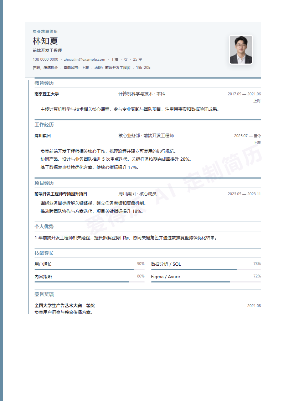
Task: Click the line mentioning 按期完成率提升 28%
Action: click(x=116, y=159)
